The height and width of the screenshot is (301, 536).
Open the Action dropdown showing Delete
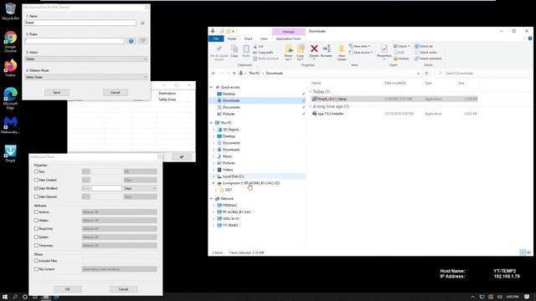tap(85, 59)
